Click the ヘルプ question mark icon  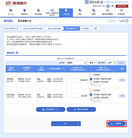[127, 21]
